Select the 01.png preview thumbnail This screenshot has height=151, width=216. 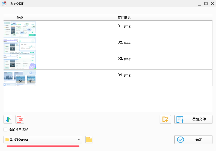[x=20, y=29]
